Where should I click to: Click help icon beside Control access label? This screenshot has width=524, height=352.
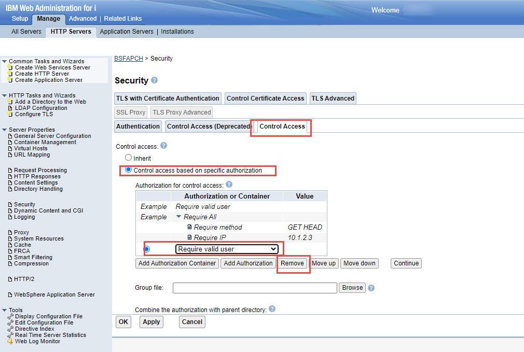click(163, 146)
